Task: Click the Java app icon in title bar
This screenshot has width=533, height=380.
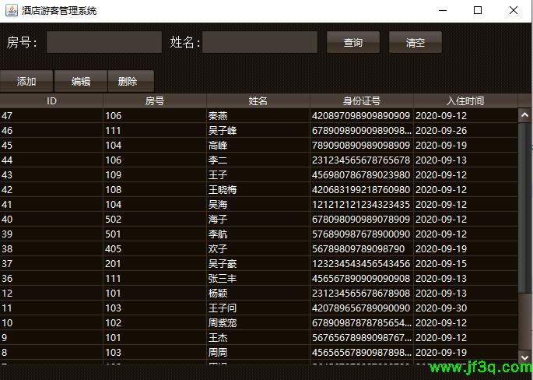Action: coord(11,11)
